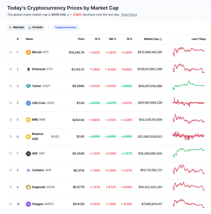
Task: Open the Cardano ADA detail link
Action: (x=41, y=170)
